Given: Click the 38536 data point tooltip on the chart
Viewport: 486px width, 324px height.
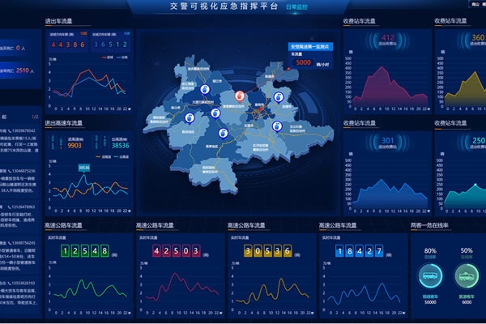Looking at the screenshot, I should (83, 168).
